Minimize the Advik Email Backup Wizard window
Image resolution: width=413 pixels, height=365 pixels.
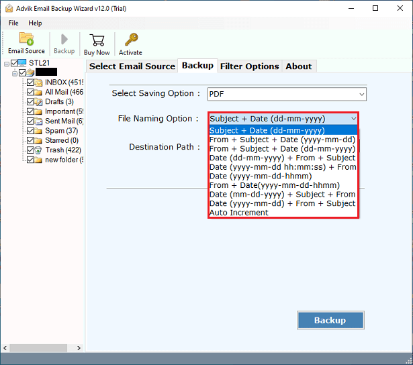pos(351,9)
